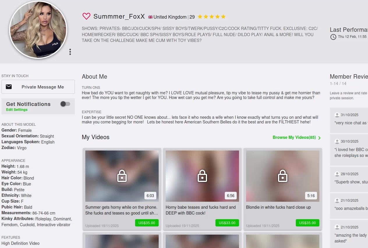Click the lock icon on the 6:56 video
Viewport: 368px width, 248px height.
[x=202, y=176]
